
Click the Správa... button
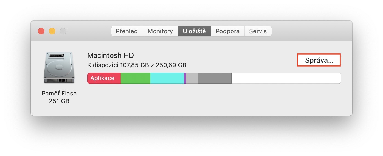coord(319,60)
